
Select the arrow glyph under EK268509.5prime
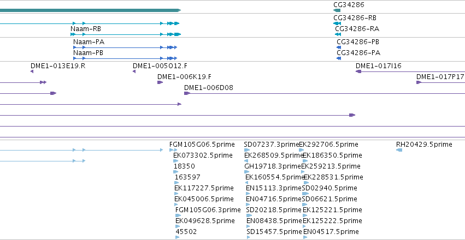pyautogui.click(x=246, y=161)
